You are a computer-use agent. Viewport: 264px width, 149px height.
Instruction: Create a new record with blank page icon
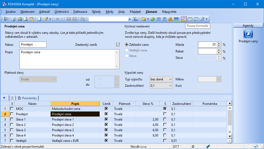(x=40, y=19)
